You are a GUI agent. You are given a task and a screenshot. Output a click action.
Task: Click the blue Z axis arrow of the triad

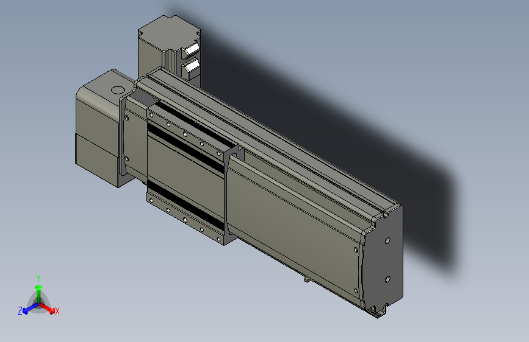31,309
